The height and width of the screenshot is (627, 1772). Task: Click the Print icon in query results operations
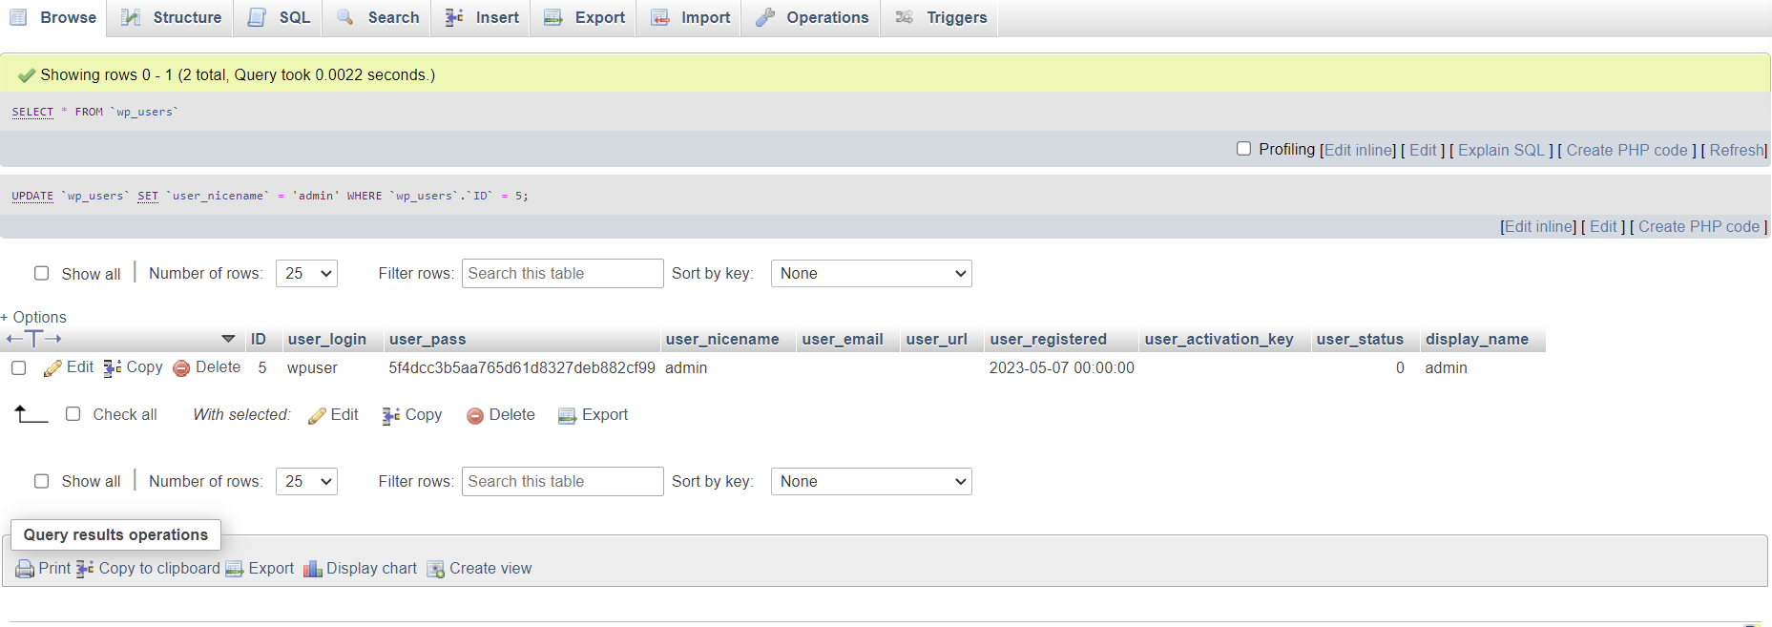click(25, 569)
